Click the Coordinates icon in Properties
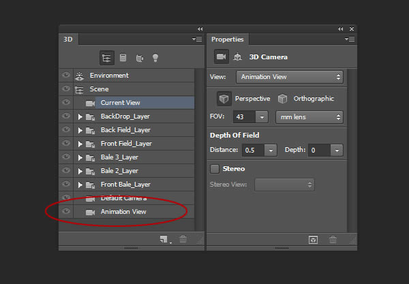 click(x=237, y=57)
